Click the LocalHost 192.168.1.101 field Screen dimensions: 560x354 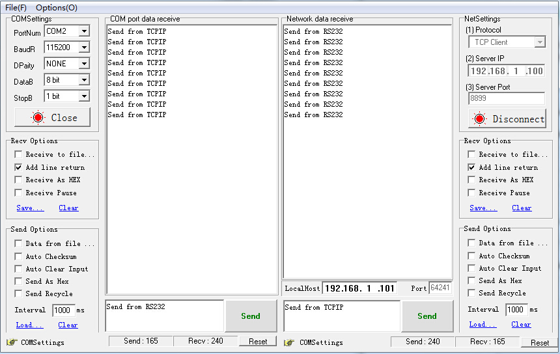coord(359,288)
